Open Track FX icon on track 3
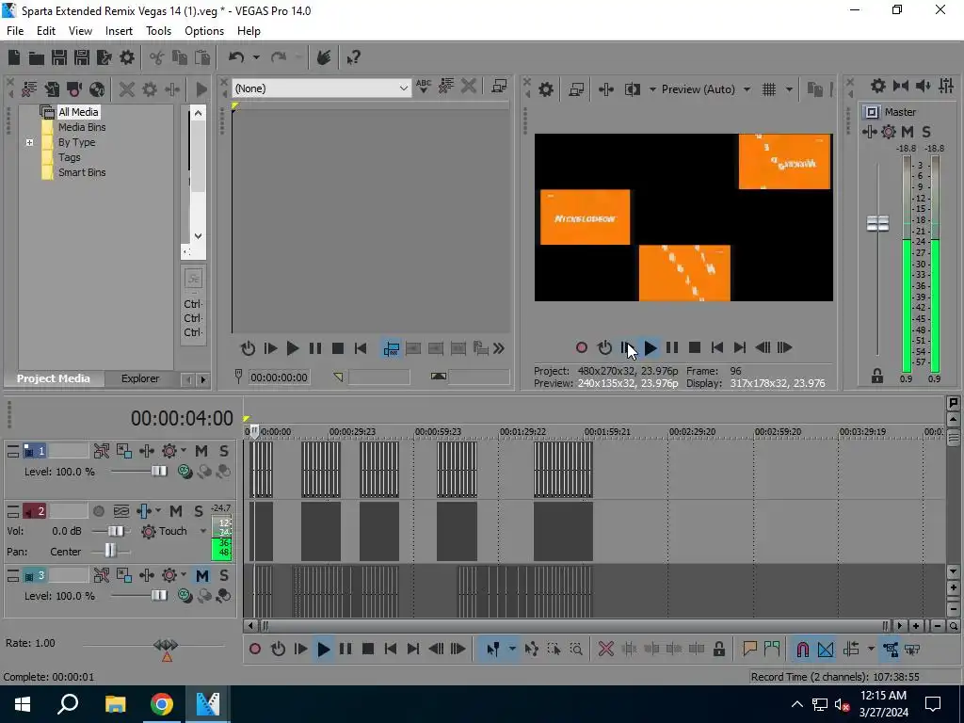The height and width of the screenshot is (723, 964). coord(169,576)
